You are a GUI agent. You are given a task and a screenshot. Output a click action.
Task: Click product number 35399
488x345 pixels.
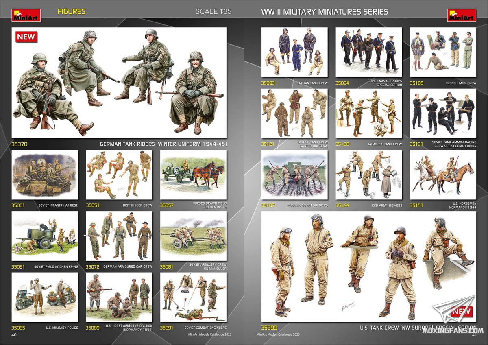point(270,328)
